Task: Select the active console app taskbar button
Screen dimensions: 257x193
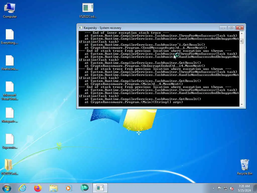Action: [x=100, y=188]
